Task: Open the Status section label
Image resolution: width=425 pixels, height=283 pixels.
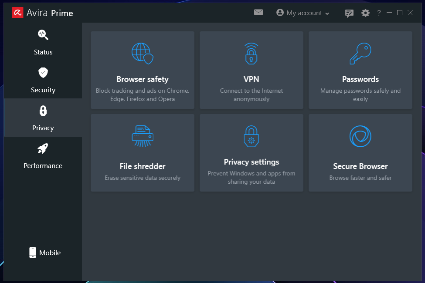Action: (x=43, y=52)
